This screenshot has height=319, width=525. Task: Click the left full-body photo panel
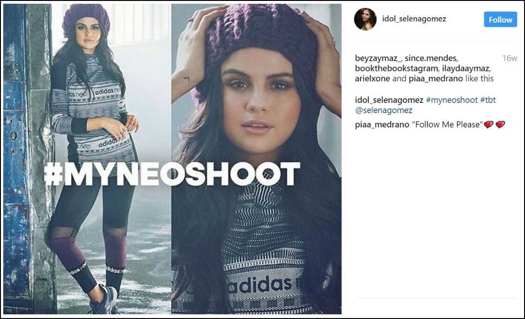87,159
